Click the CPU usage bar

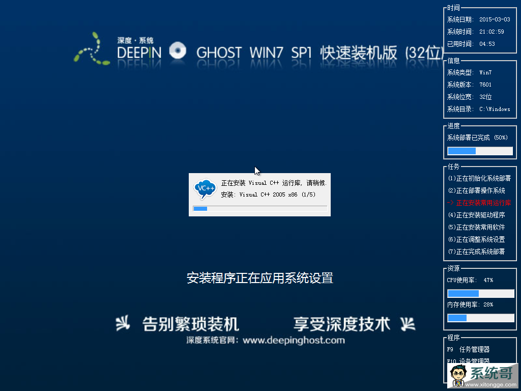[480, 293]
